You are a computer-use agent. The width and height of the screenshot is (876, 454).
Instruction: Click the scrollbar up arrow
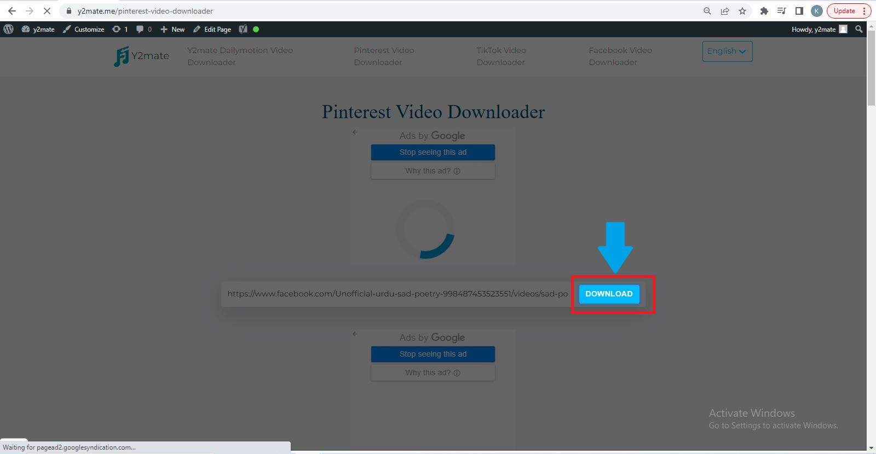pos(871,27)
